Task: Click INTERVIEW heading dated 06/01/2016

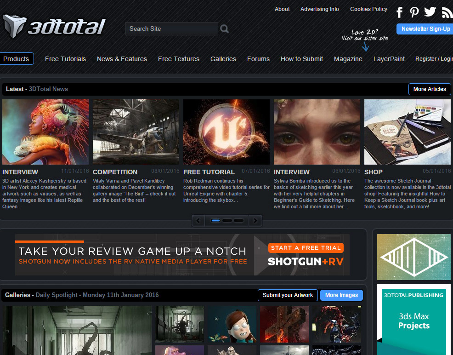Action: pyautogui.click(x=291, y=172)
